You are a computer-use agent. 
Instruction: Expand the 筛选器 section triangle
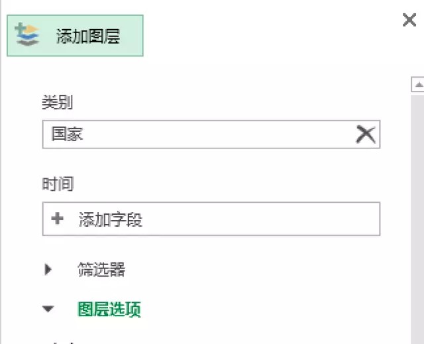coord(48,270)
